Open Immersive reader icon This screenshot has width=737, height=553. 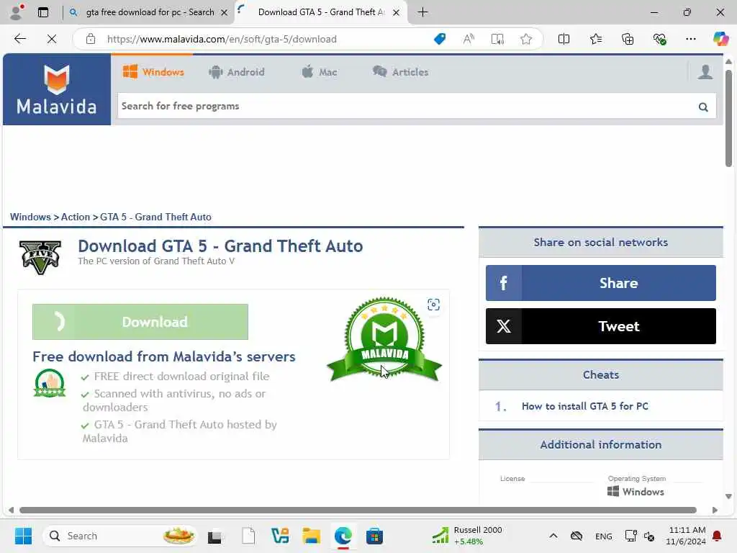coord(497,39)
